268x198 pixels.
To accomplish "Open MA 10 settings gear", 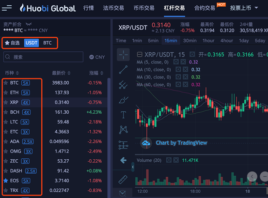I will 178,69.
